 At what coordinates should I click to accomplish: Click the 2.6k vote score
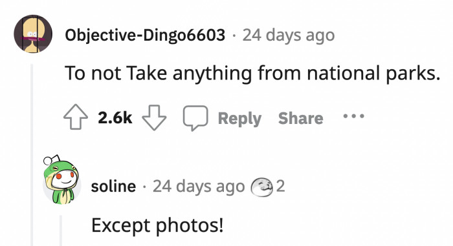click(115, 118)
